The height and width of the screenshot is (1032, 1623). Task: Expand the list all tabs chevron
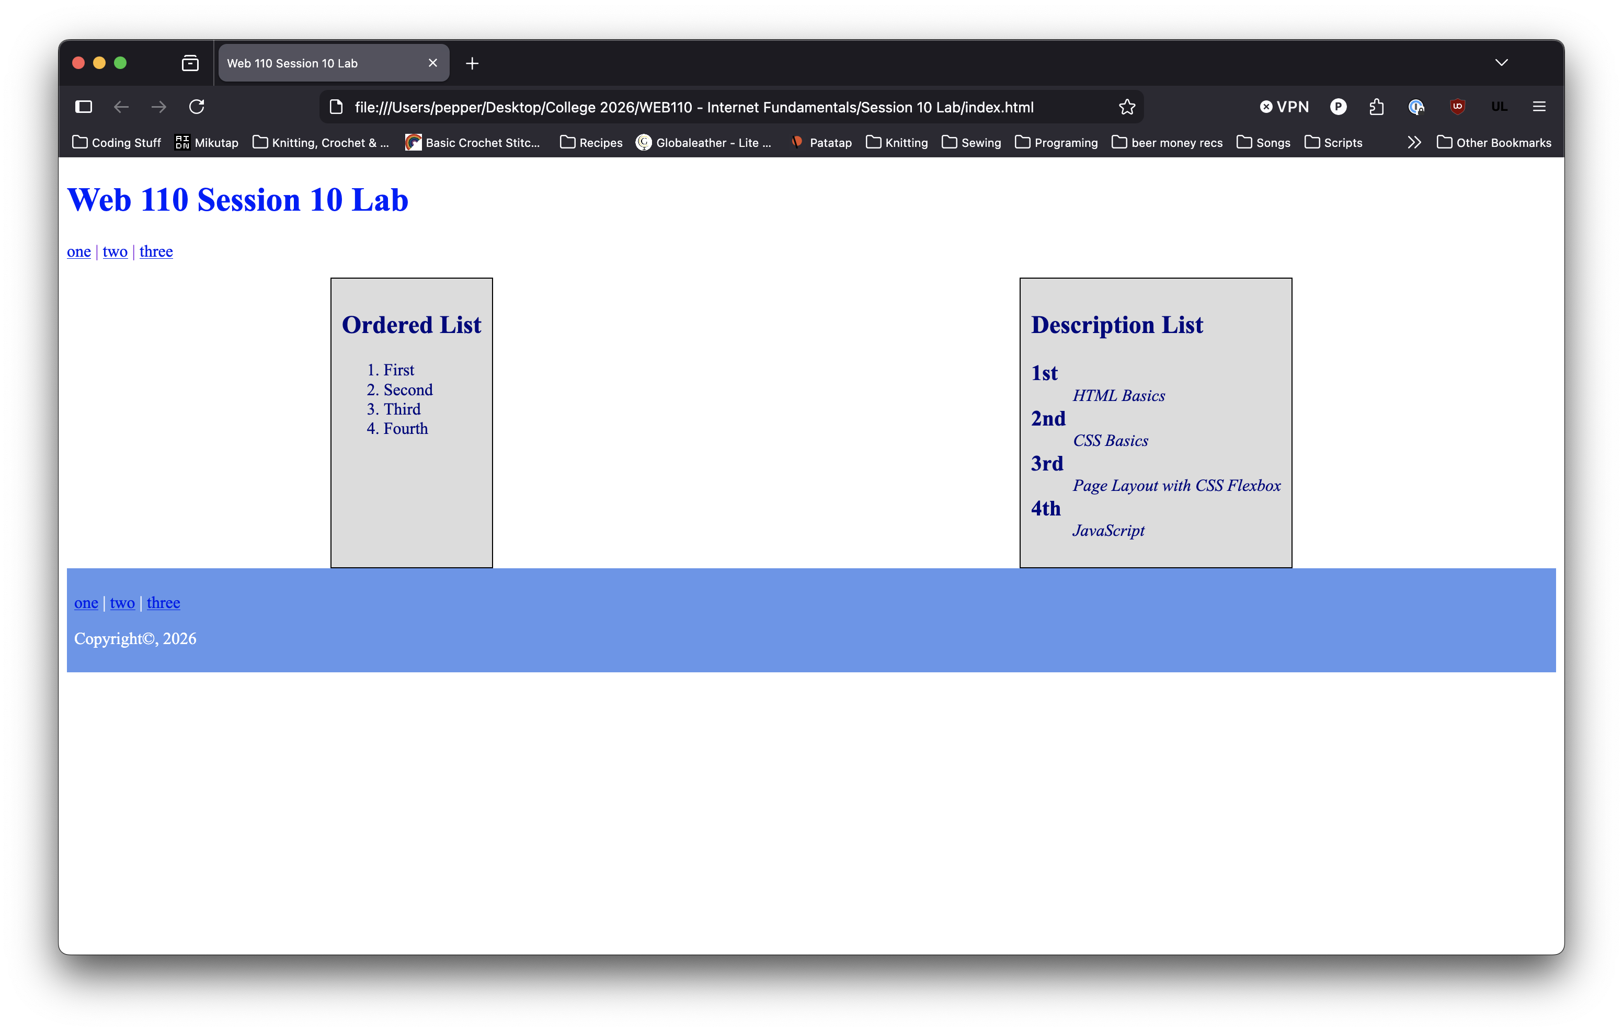click(1501, 63)
